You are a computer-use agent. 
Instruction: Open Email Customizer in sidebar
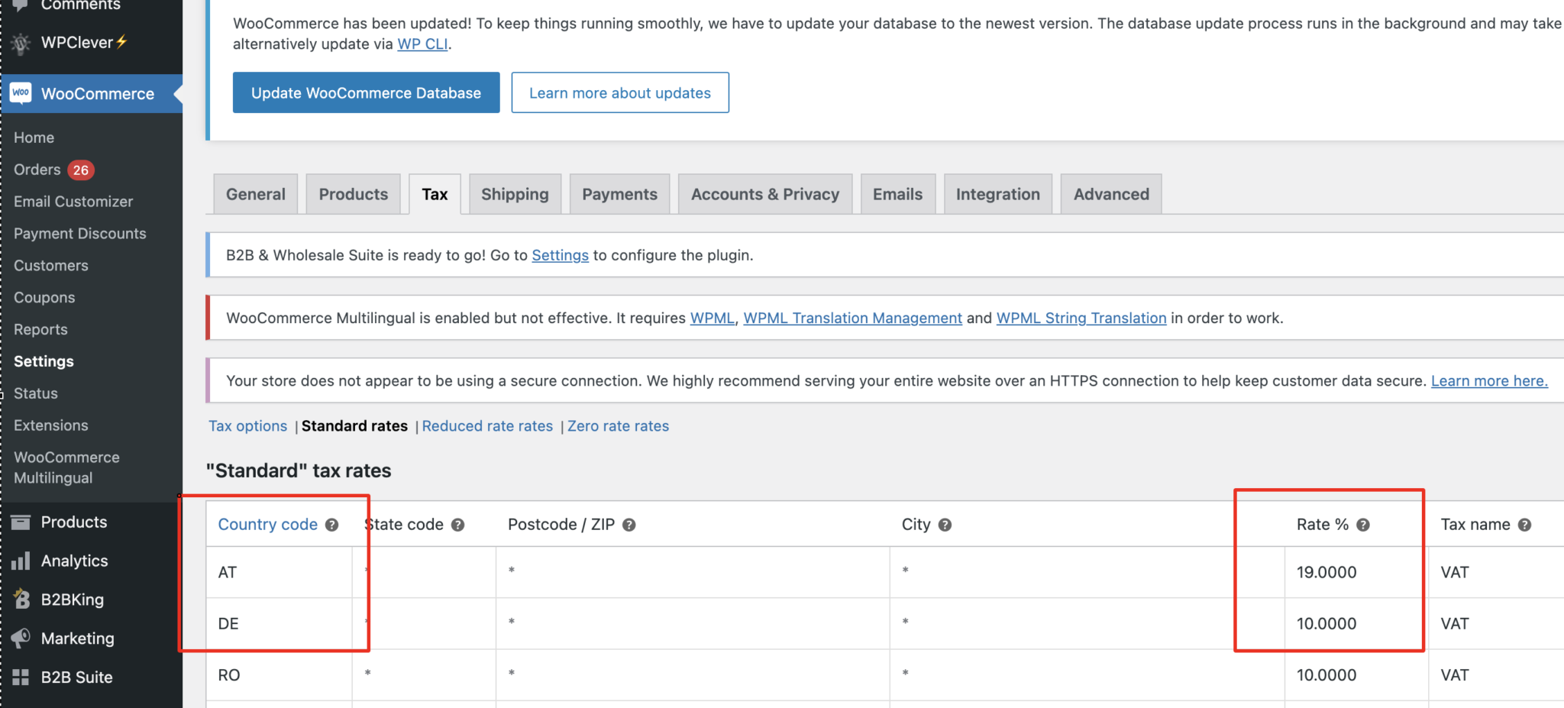(x=73, y=202)
